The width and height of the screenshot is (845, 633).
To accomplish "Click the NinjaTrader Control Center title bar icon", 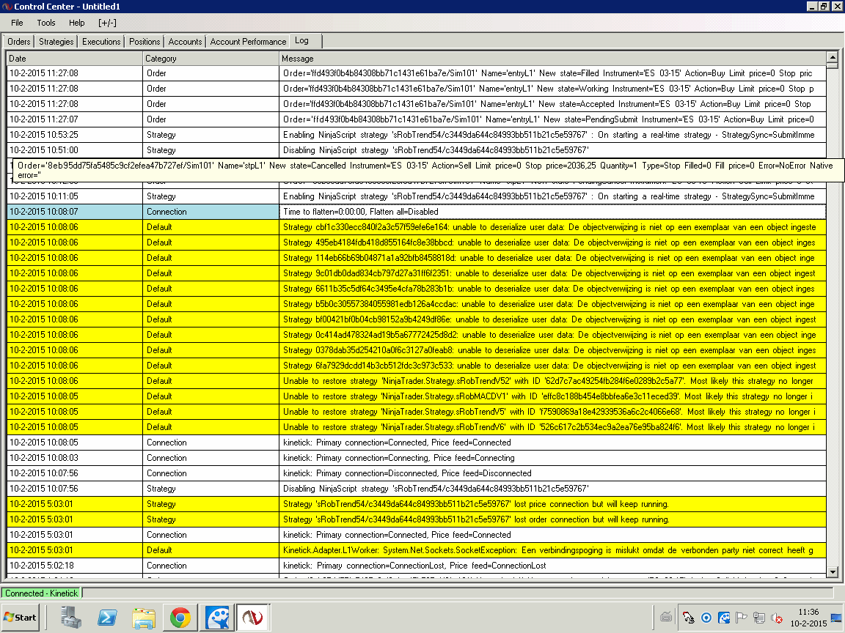I will (7, 7).
